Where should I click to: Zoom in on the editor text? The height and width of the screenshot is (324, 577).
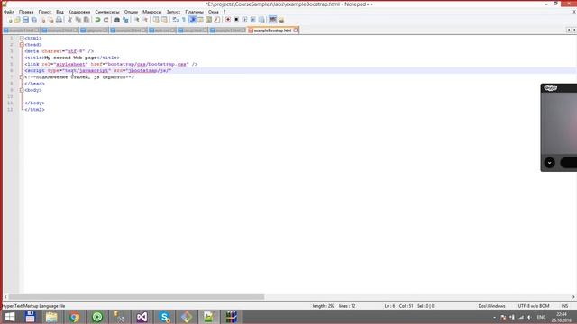(136, 20)
